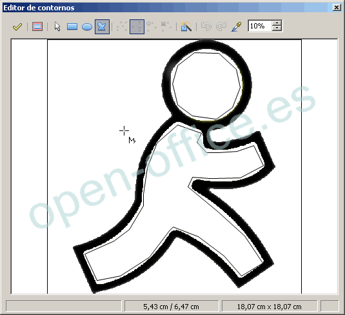Image resolution: width=345 pixels, height=315 pixels.
Task: Select the Ellipse tool
Action: click(87, 26)
